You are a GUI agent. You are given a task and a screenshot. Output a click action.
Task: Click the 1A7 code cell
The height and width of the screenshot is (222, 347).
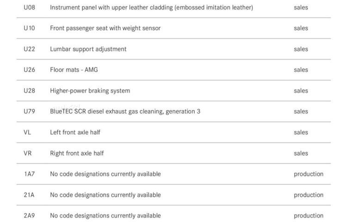coord(28,174)
